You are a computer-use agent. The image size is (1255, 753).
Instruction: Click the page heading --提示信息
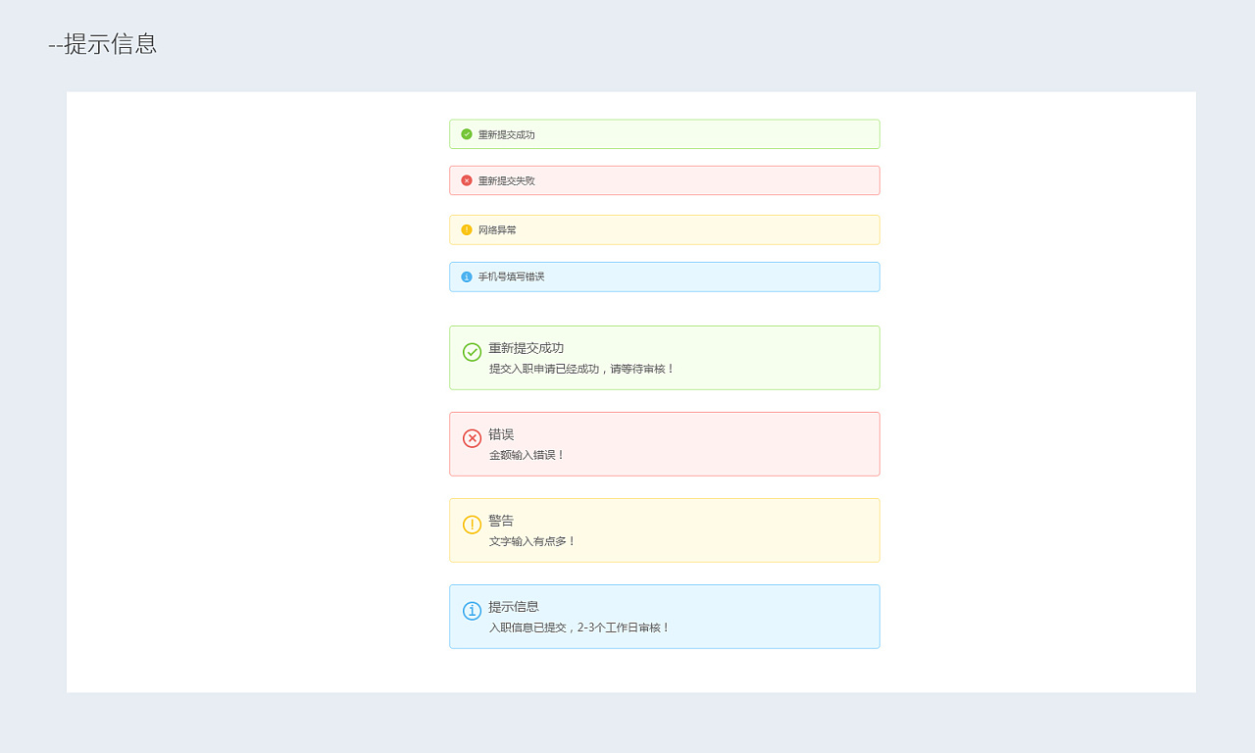click(101, 44)
